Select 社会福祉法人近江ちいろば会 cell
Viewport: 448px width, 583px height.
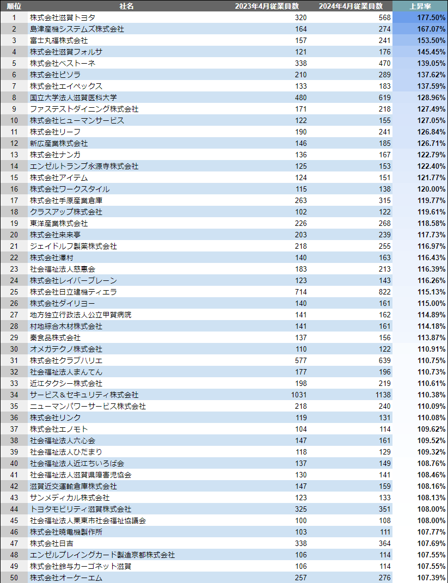[127, 463]
